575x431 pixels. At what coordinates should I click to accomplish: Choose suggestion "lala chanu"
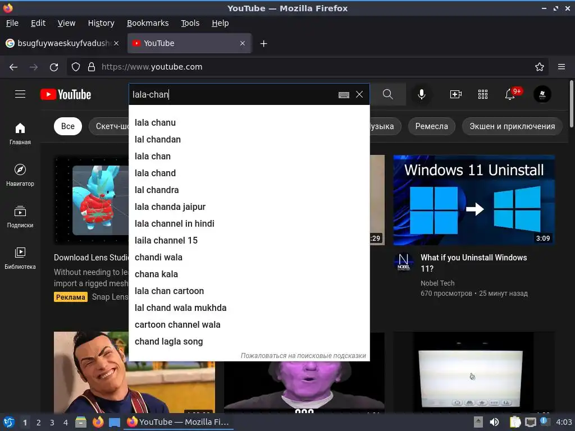click(x=249, y=123)
